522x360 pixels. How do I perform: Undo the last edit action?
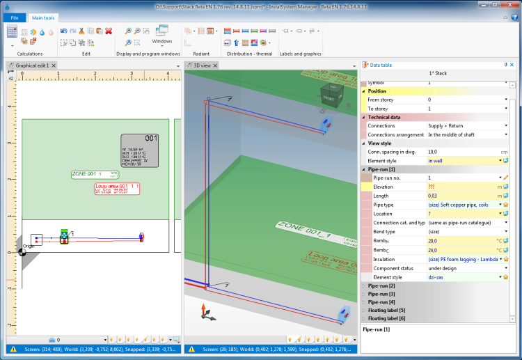pos(63,31)
